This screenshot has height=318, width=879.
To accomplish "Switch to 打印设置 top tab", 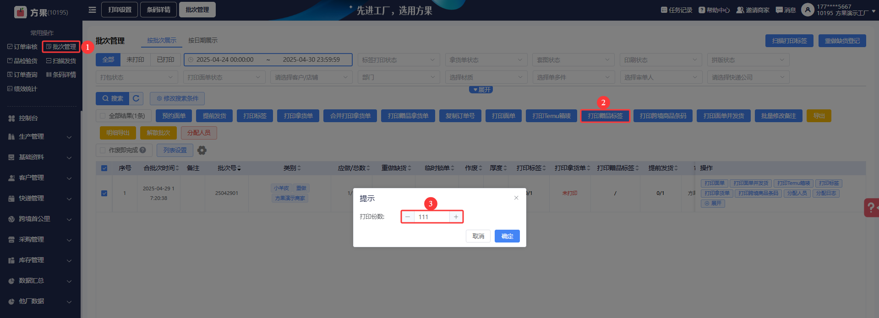I will pyautogui.click(x=120, y=10).
